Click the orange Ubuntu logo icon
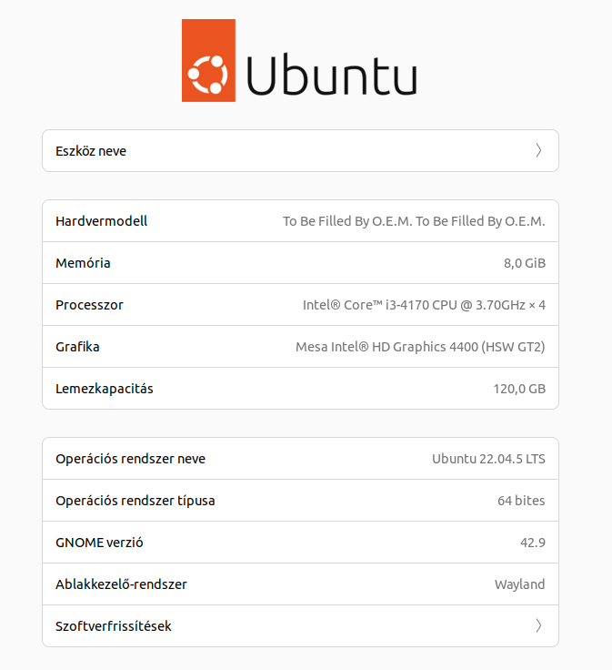This screenshot has width=612, height=670. click(208, 60)
